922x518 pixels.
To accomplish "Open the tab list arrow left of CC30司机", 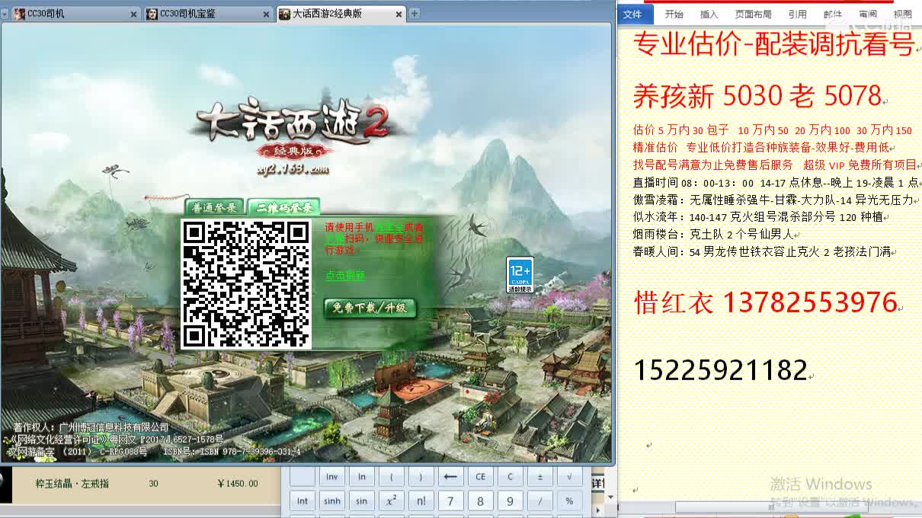I will (x=5, y=14).
